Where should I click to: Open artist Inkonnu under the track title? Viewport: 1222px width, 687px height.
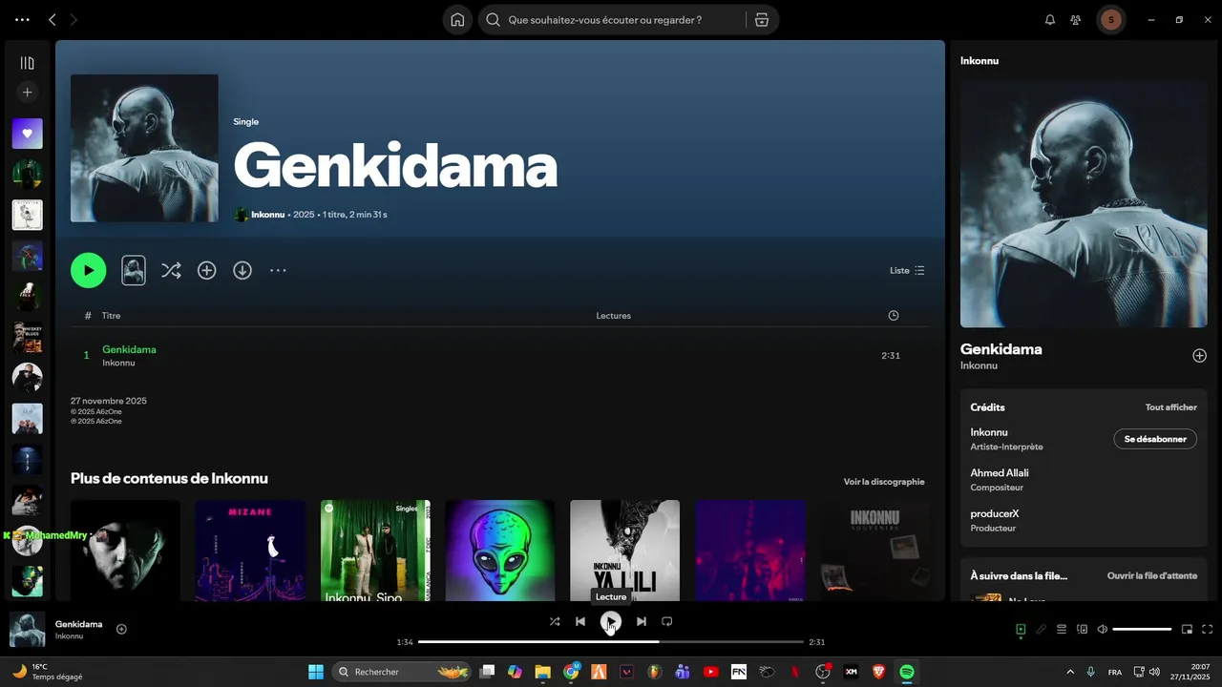(x=118, y=363)
